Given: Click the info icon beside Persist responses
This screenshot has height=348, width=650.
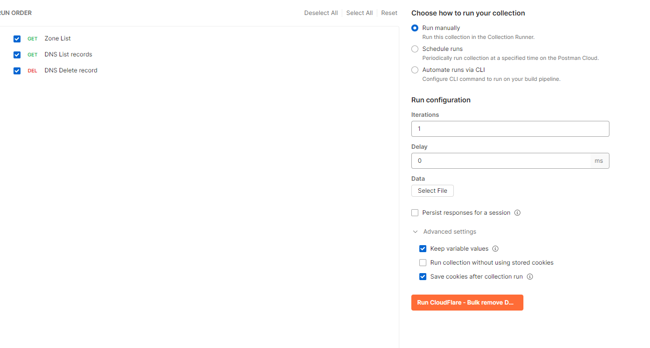Looking at the screenshot, I should 517,212.
